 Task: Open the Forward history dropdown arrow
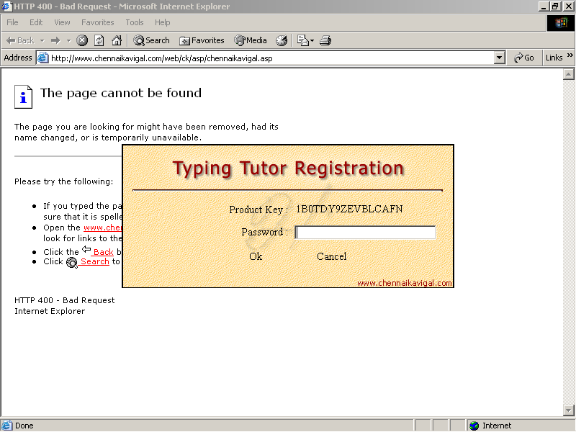coord(68,40)
